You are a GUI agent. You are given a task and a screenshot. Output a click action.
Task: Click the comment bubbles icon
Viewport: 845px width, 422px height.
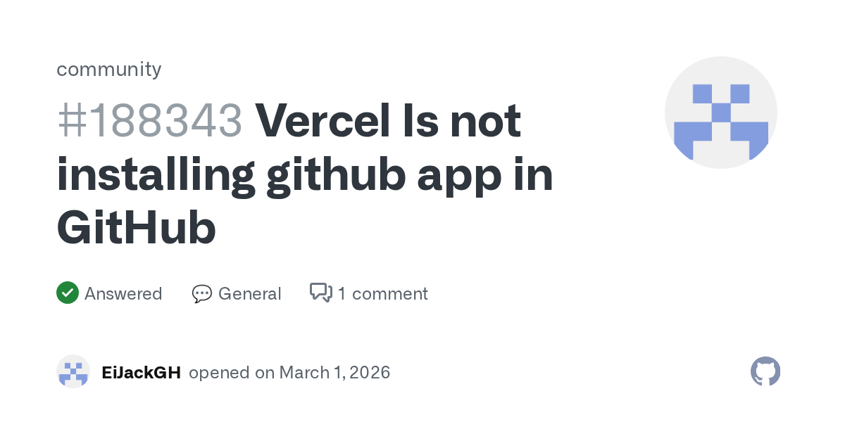(320, 293)
